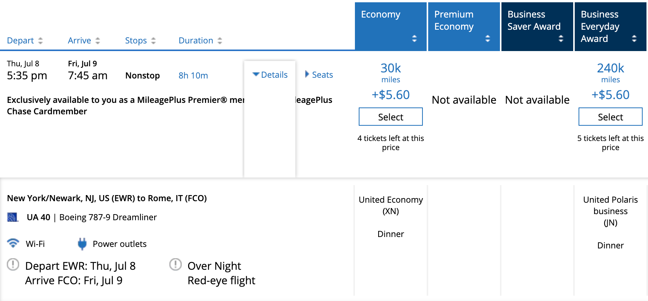This screenshot has height=301, width=648.
Task: Open the Business Everyday Award column header
Action: tap(611, 27)
